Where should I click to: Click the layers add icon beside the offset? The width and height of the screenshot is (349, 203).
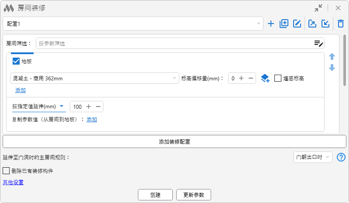tap(265, 79)
